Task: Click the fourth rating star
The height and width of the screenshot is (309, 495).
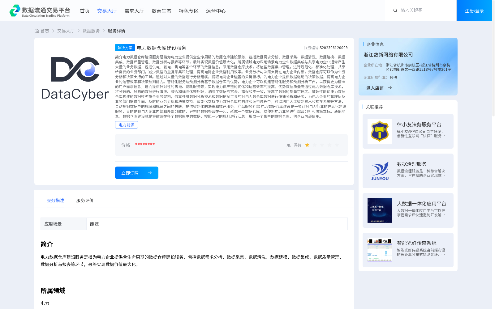Action: click(x=329, y=145)
